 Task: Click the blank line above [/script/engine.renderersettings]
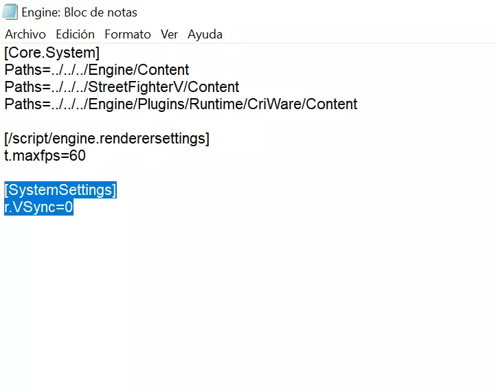(137, 122)
